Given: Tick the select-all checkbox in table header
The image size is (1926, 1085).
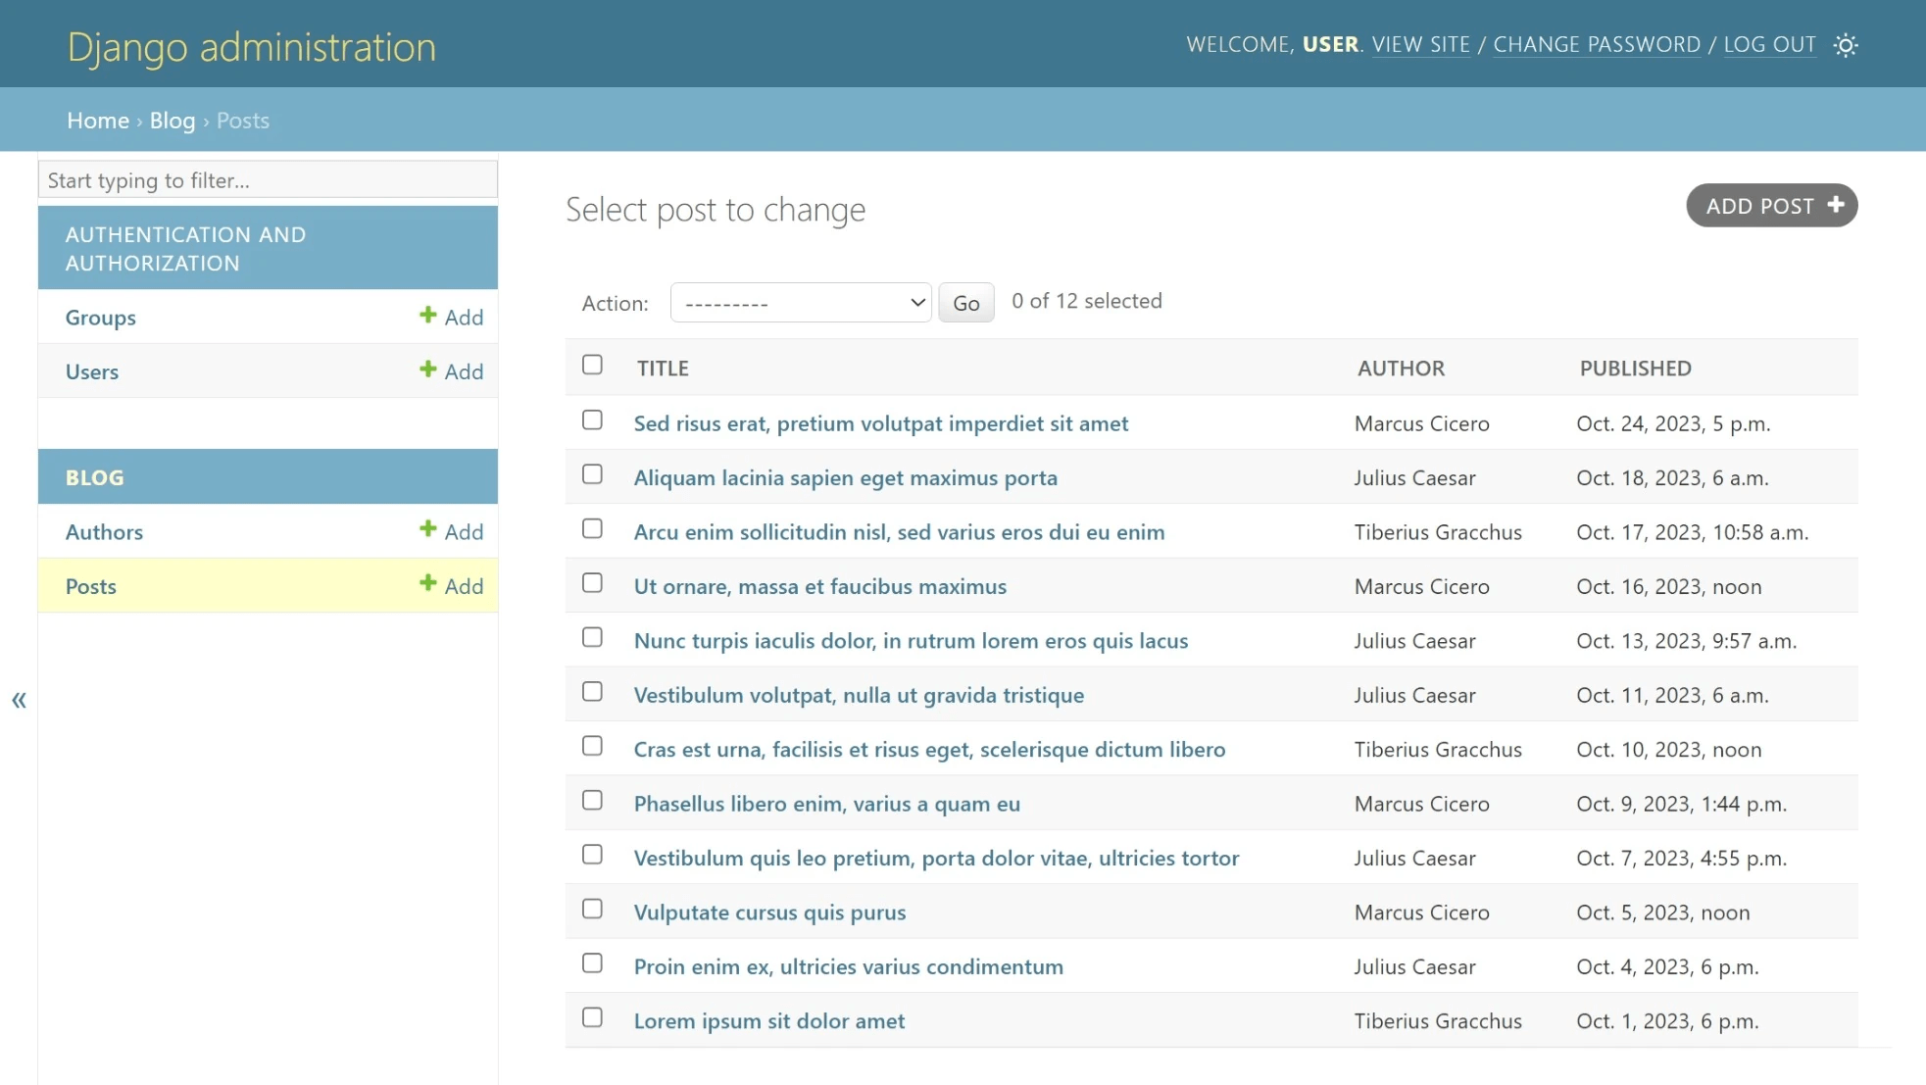Looking at the screenshot, I should click(592, 365).
